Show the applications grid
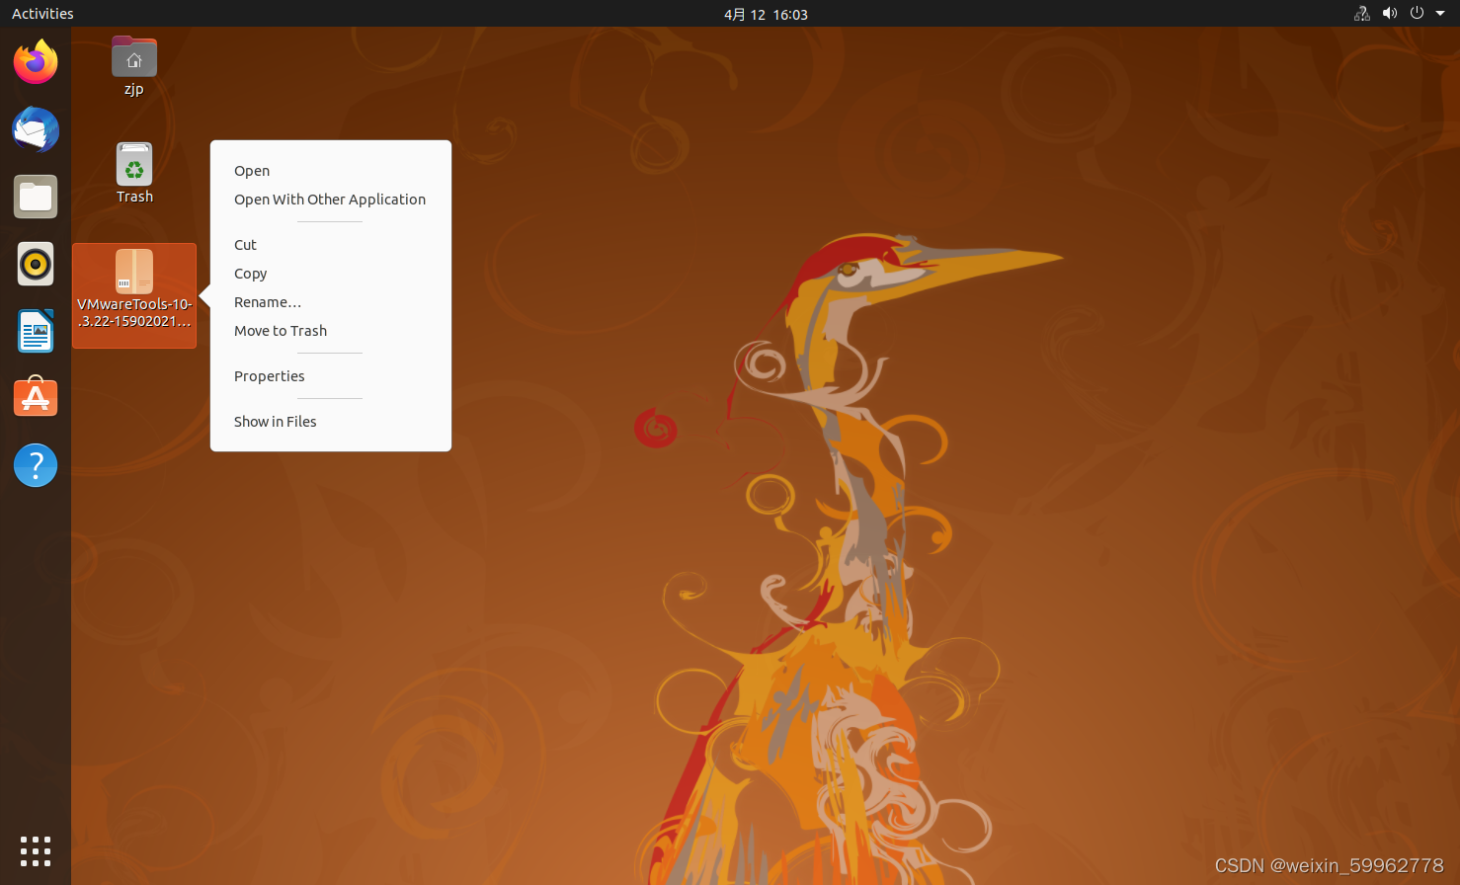1460x885 pixels. pyautogui.click(x=36, y=851)
